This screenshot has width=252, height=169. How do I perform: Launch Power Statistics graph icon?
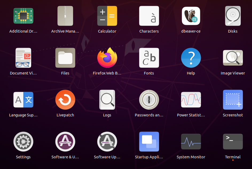tap(191, 100)
